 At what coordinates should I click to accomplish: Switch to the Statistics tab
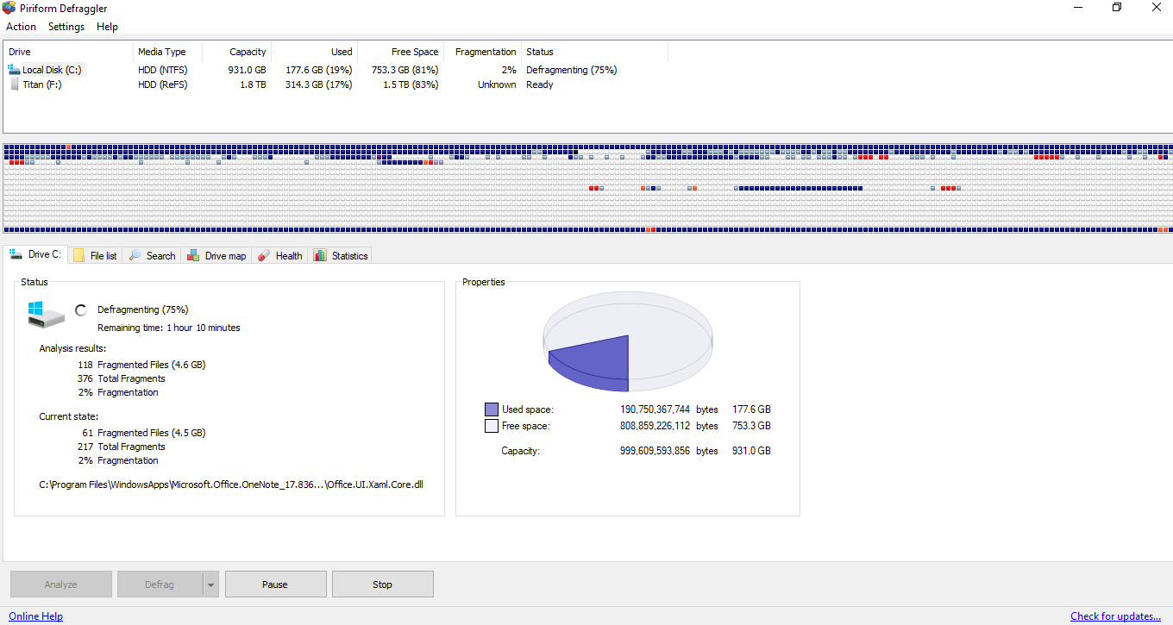click(341, 256)
